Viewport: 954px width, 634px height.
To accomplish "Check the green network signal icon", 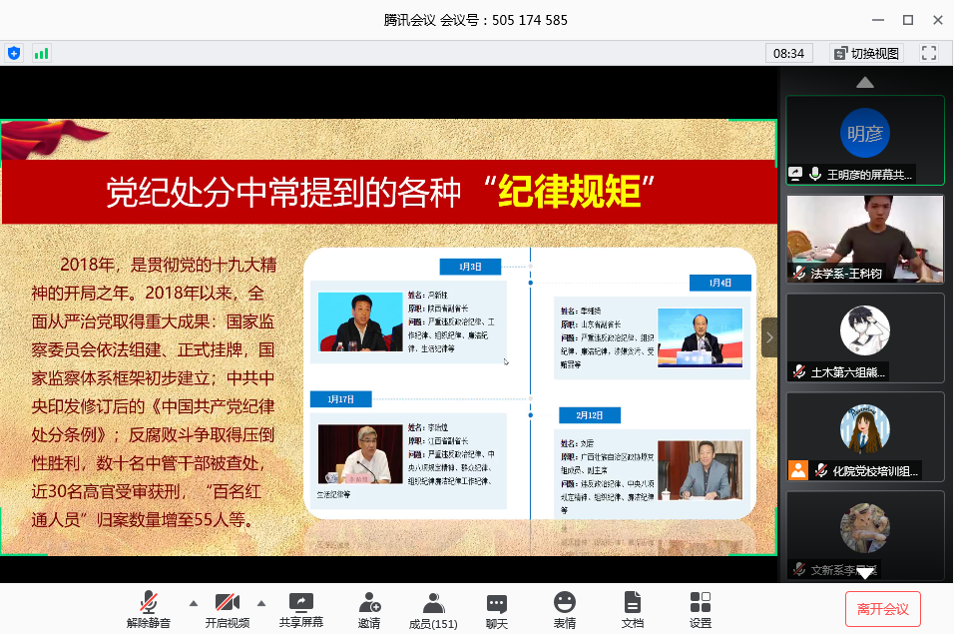I will point(41,53).
